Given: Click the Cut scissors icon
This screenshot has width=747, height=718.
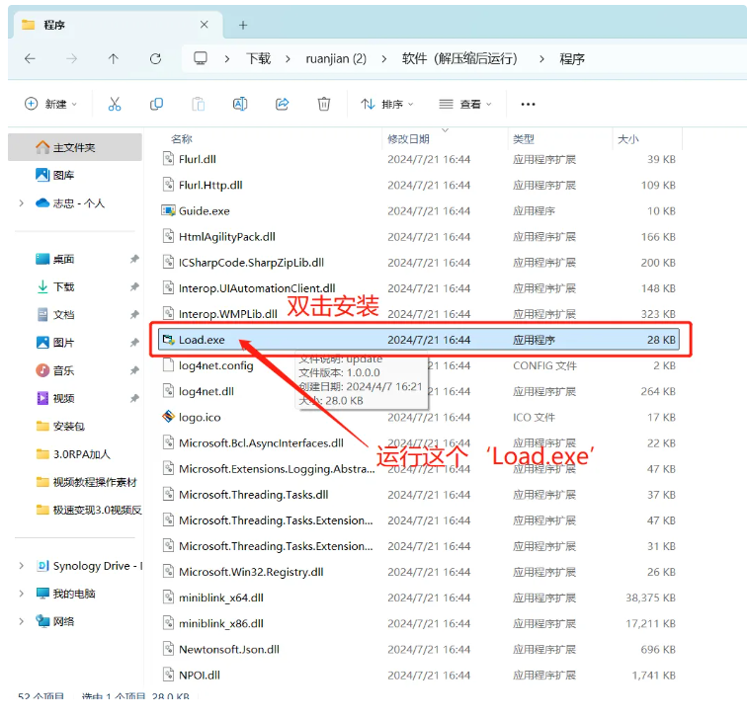Looking at the screenshot, I should click(115, 104).
